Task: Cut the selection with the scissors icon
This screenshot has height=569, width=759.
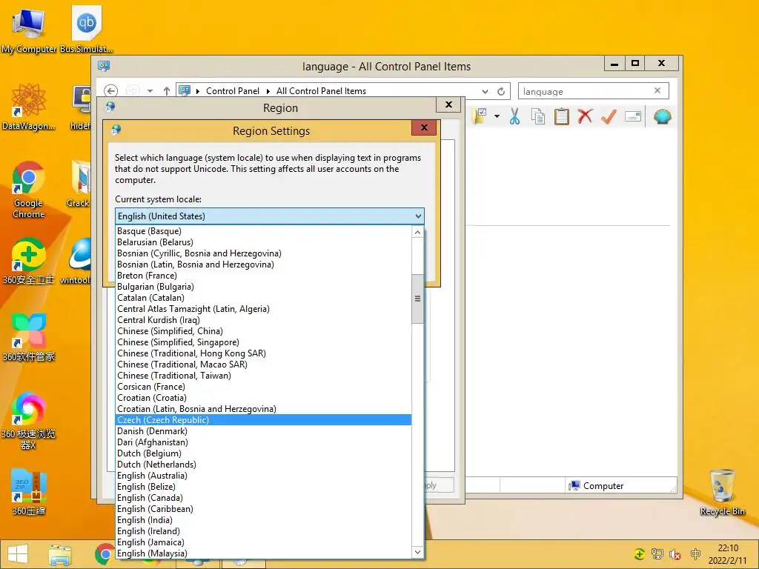Action: point(514,116)
